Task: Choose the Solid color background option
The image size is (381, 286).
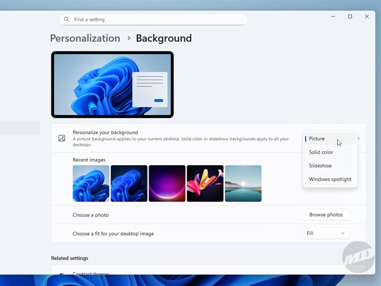Action: 321,153
